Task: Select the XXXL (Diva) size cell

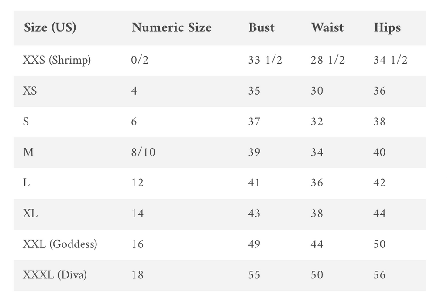Action: pyautogui.click(x=55, y=275)
